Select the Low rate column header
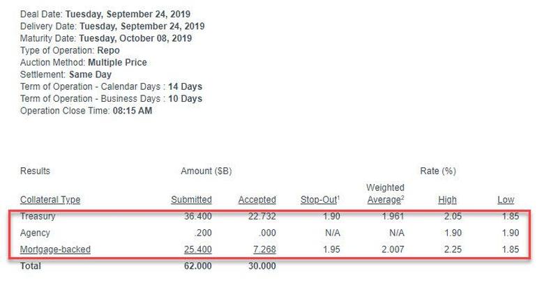558x285 pixels. coord(506,200)
